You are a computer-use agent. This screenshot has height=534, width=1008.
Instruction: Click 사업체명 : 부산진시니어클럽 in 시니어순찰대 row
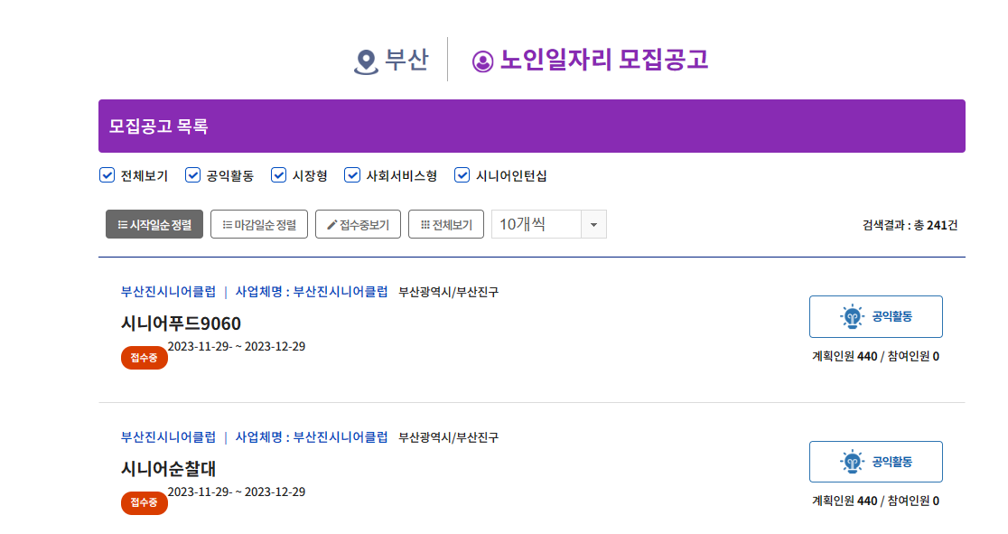312,436
